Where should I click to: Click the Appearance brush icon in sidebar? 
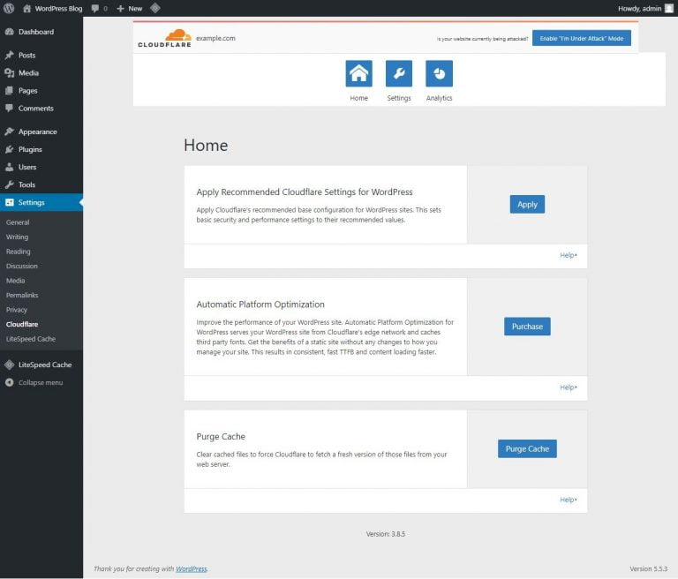click(9, 132)
